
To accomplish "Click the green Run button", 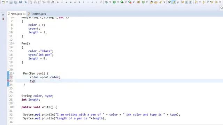I will pos(114,2).
